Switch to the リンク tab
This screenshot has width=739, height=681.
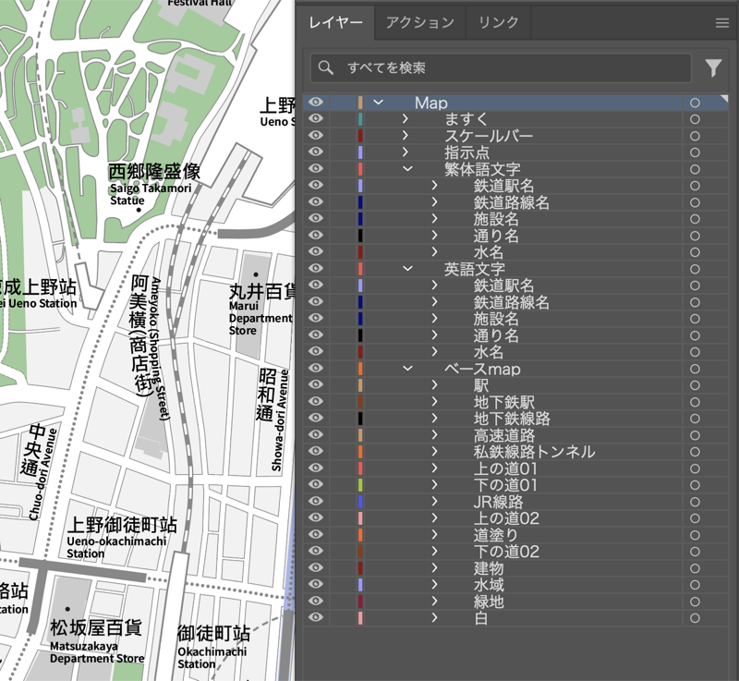[x=498, y=23]
